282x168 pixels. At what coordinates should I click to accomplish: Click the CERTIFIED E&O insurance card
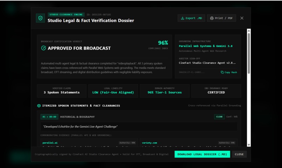click(x=216, y=91)
